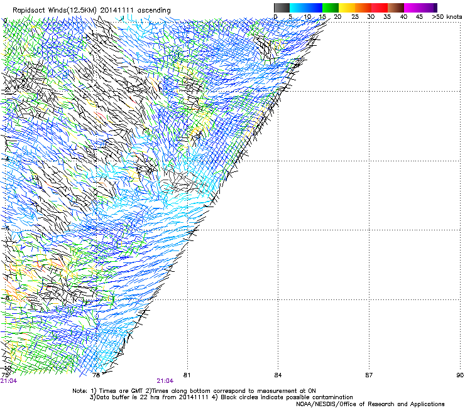The width and height of the screenshot is (465, 408).
Task: Click the longitude label '75'
Action: [5, 375]
